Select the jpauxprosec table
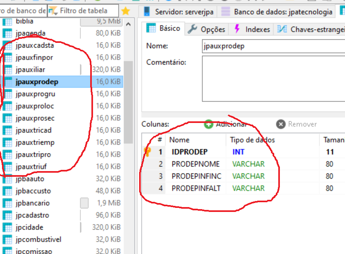The width and height of the screenshot is (345, 254). [35, 118]
